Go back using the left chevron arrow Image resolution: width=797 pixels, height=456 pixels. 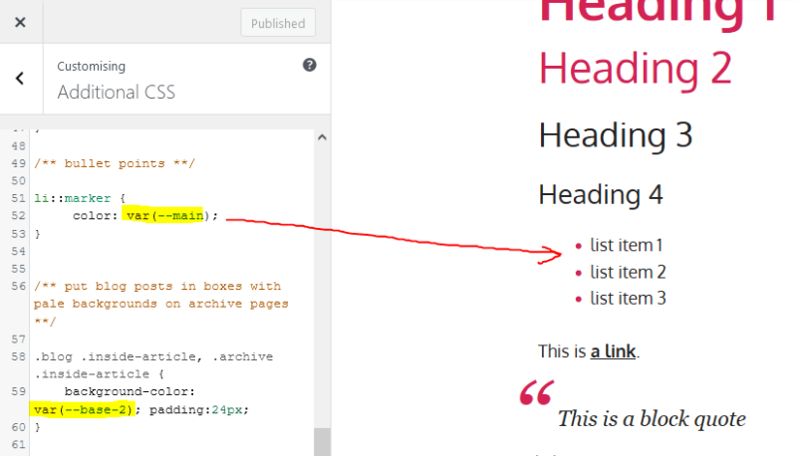[20, 79]
